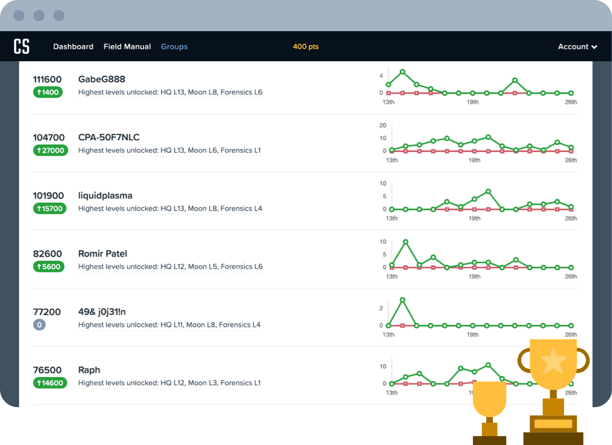
Task: Click Raph's highest levels unlocked link
Action: (x=170, y=383)
